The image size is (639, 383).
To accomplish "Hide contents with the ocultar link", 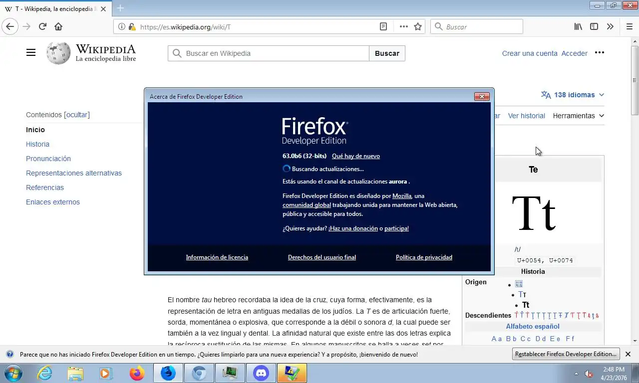I will pyautogui.click(x=77, y=115).
